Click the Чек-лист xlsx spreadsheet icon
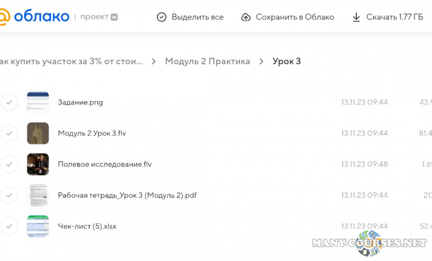Image resolution: width=432 pixels, height=261 pixels. pyautogui.click(x=38, y=226)
